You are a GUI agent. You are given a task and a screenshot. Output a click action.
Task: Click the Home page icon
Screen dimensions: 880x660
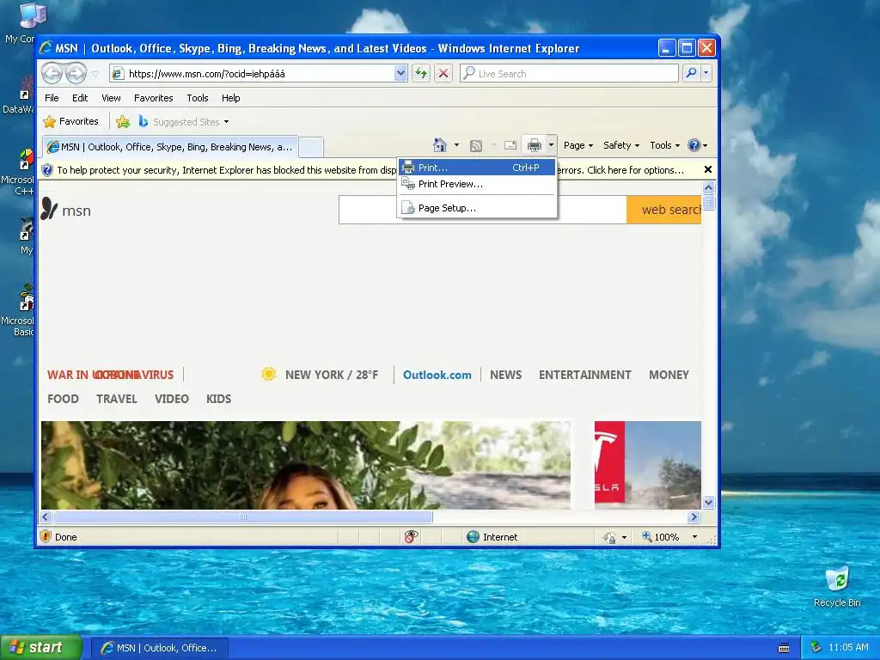(440, 145)
